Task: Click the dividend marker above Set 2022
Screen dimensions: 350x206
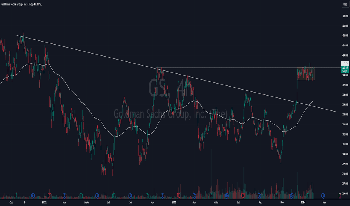Action: (130, 195)
